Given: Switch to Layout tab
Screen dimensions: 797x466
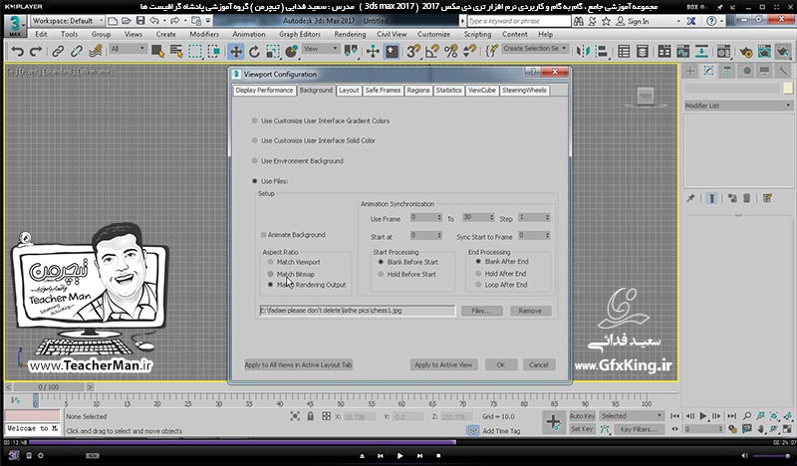Looking at the screenshot, I should [349, 91].
